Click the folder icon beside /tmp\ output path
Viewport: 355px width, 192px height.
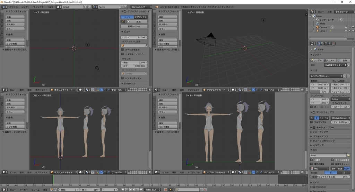tap(348, 155)
